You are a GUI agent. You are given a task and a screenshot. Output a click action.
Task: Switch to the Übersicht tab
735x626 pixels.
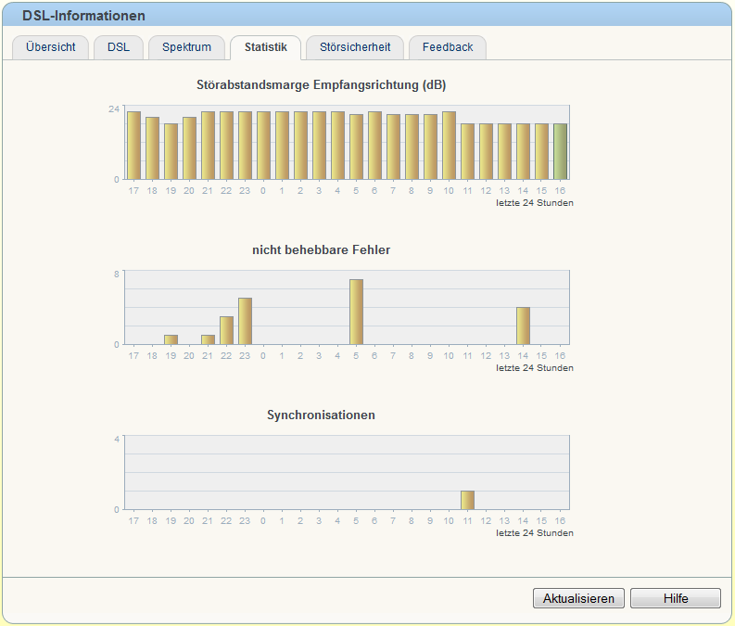51,47
